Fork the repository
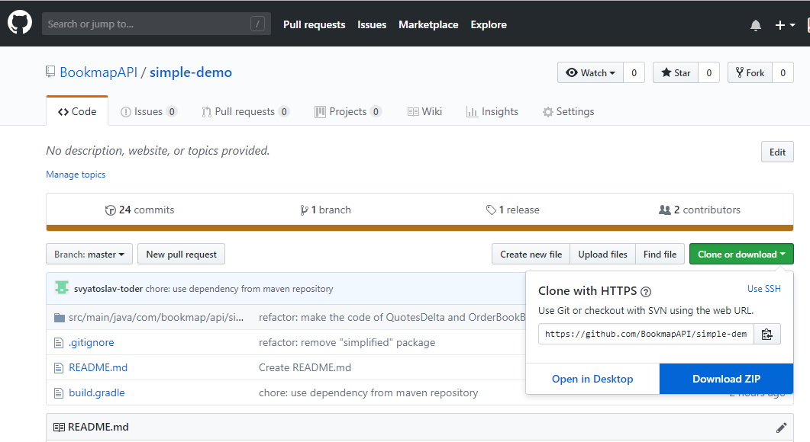Screen dimensions: 810x442 [750, 73]
